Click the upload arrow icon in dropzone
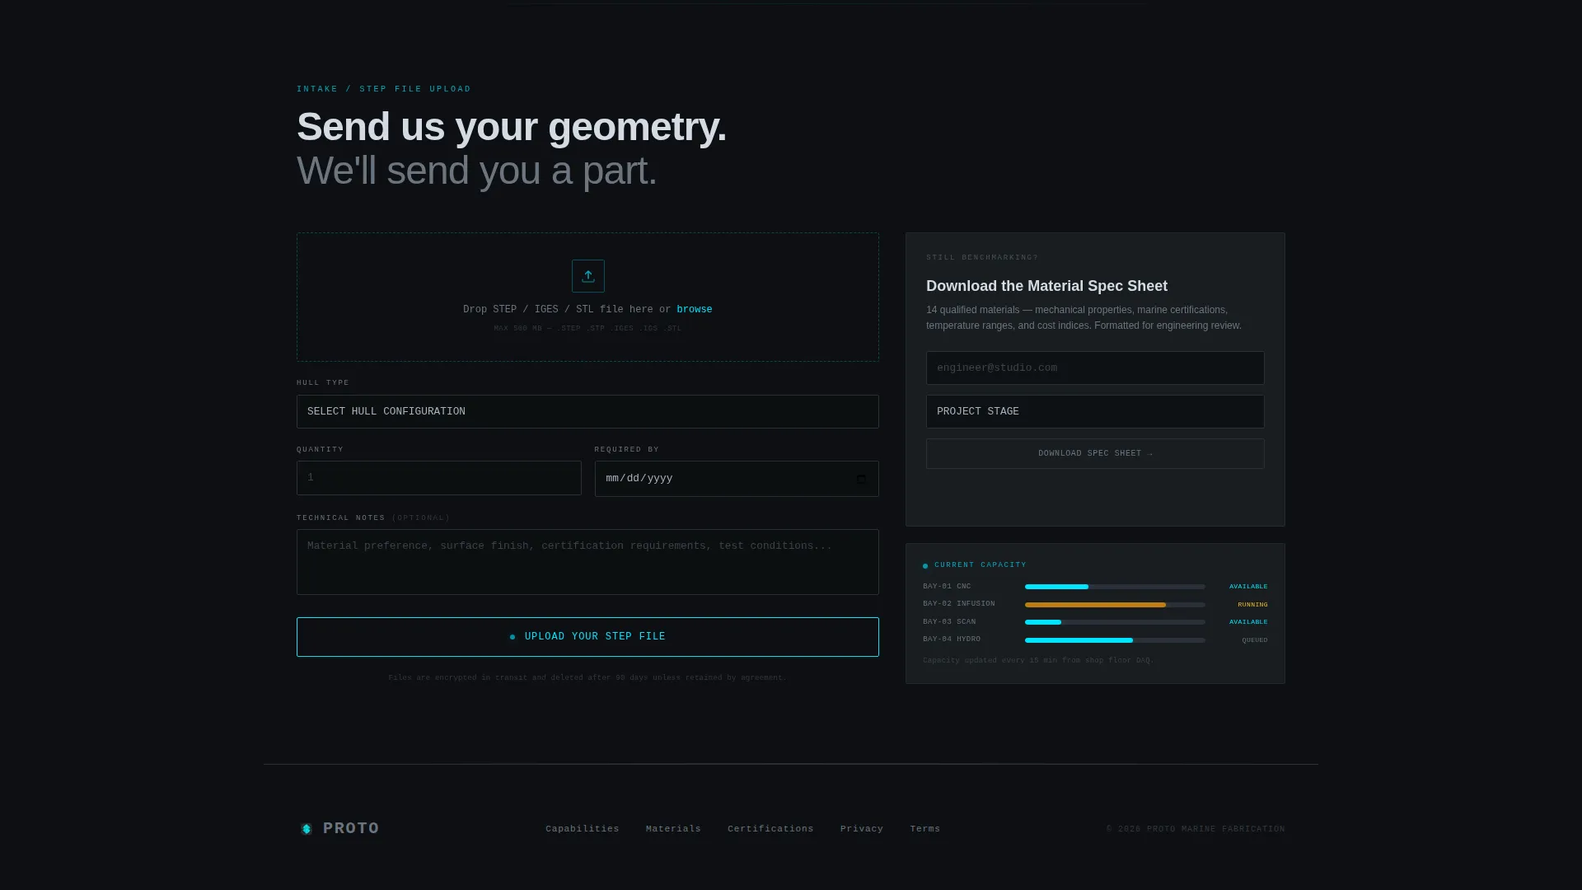Image resolution: width=1582 pixels, height=890 pixels. [587, 276]
